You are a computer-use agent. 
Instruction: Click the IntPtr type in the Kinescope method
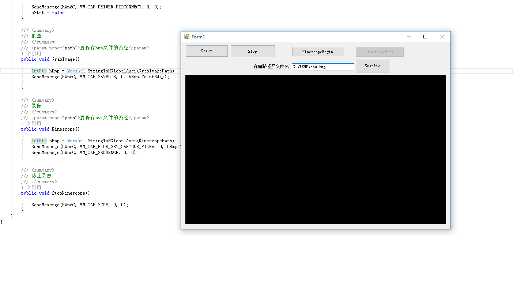click(39, 141)
